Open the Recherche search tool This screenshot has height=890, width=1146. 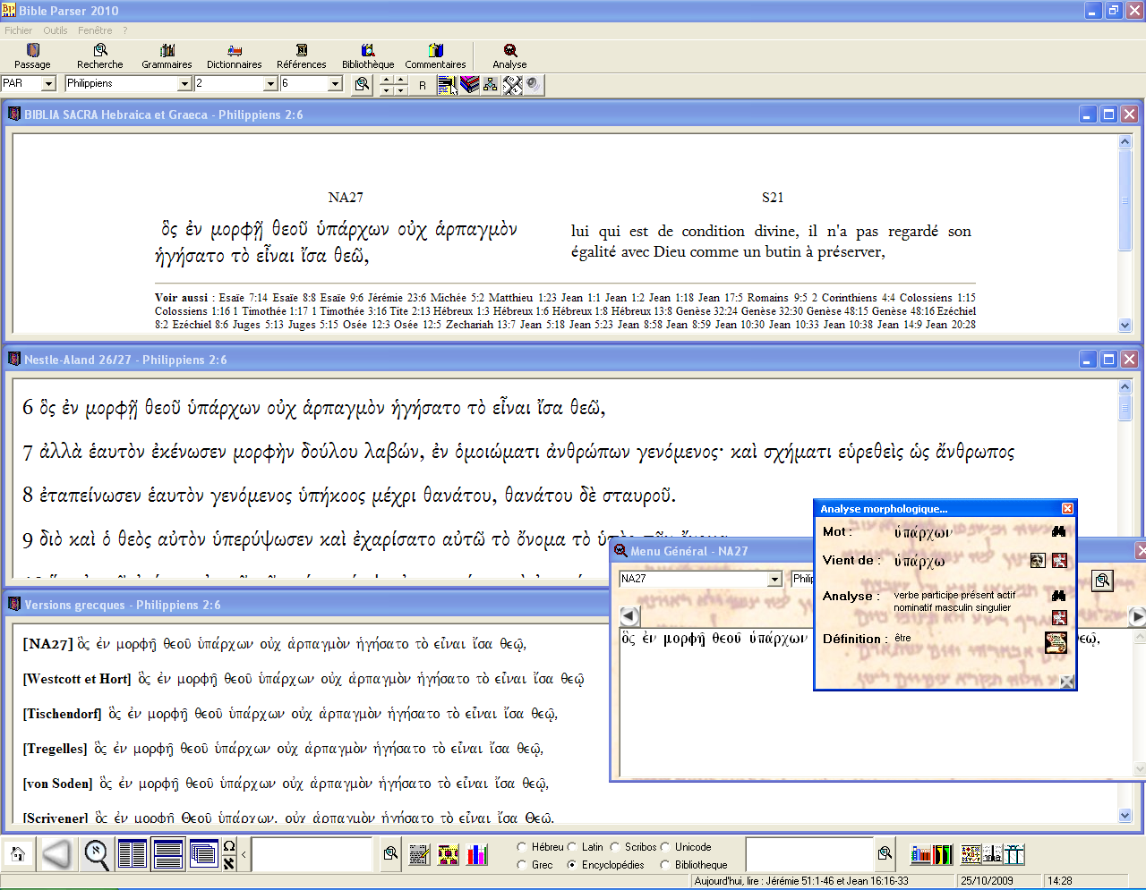100,56
